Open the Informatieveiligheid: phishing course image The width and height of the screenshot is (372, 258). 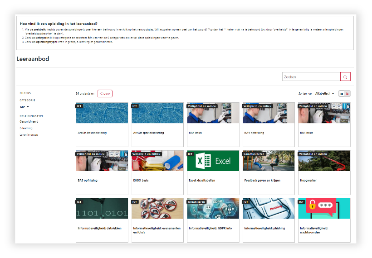(268, 209)
